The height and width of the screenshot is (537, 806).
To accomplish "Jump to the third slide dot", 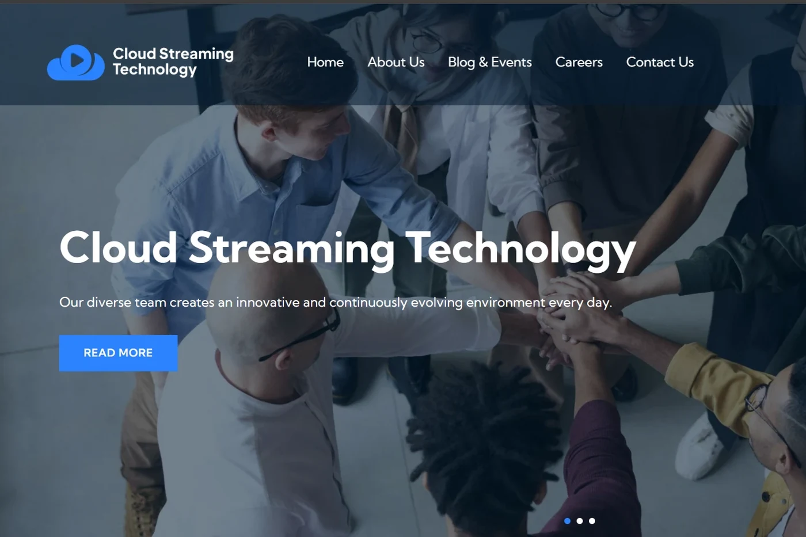I will pos(592,521).
